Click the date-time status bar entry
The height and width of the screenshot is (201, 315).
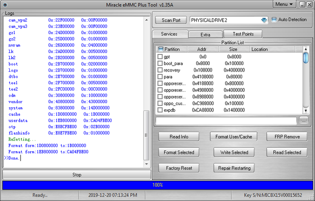pos(113,195)
